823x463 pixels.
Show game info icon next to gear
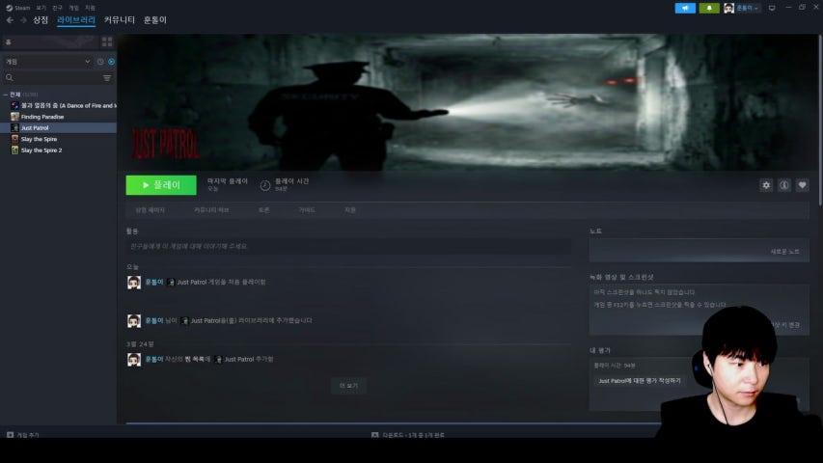[784, 185]
